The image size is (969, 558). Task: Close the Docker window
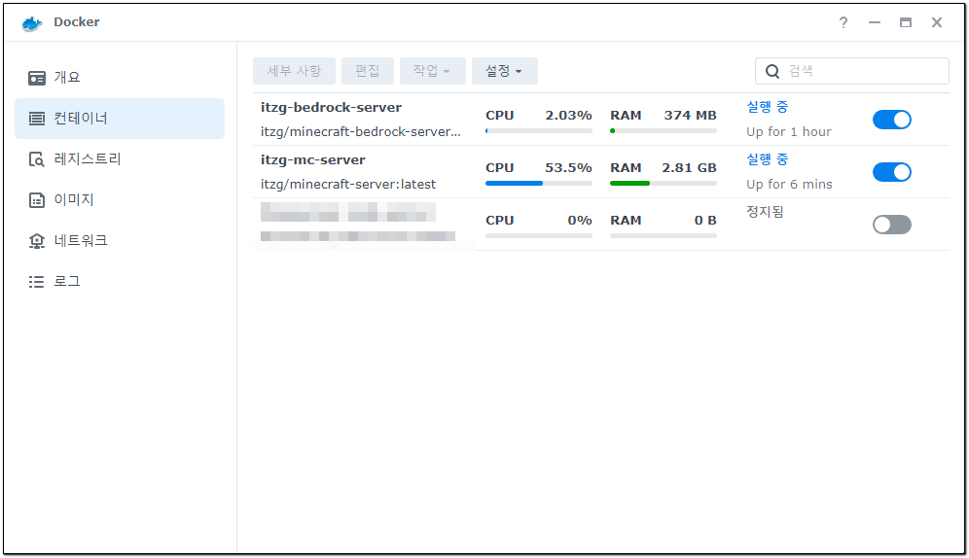tap(937, 22)
